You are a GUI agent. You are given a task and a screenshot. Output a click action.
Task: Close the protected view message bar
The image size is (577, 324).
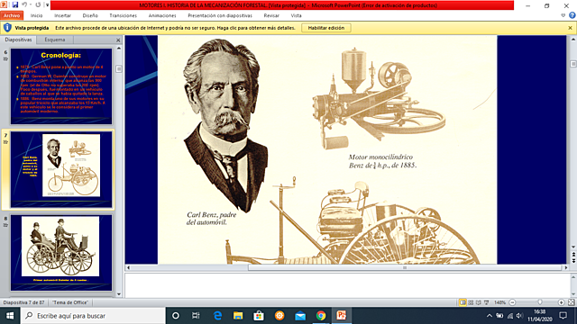pos(570,28)
